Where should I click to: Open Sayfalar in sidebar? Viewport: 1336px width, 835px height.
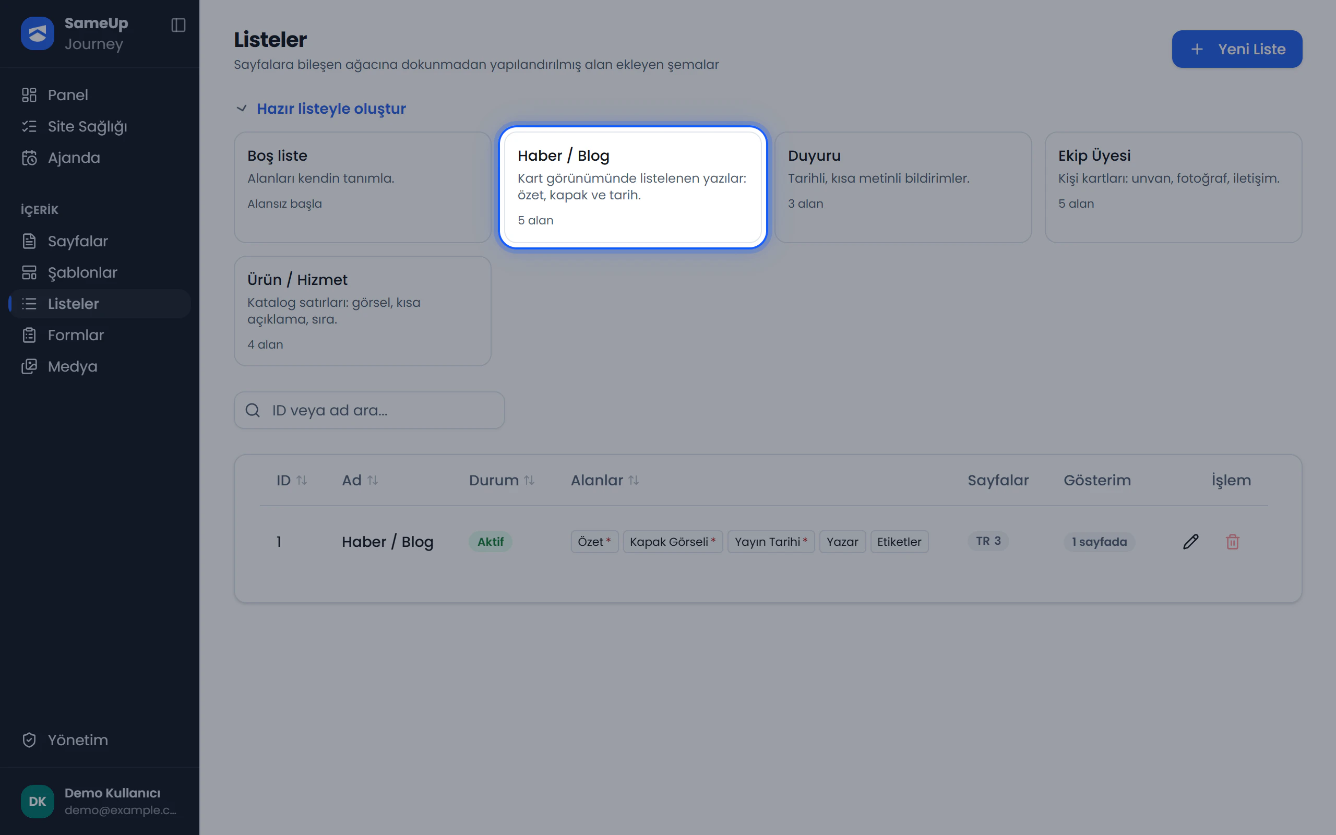click(x=99, y=241)
